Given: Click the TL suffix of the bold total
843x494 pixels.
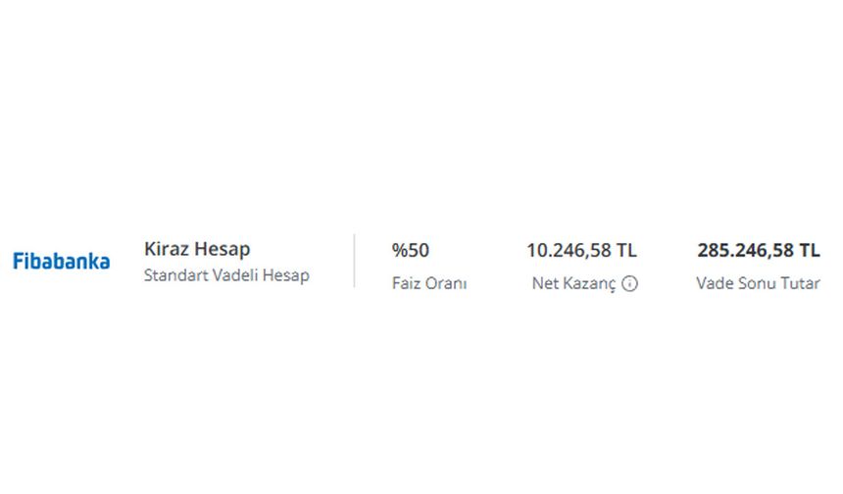Looking at the screenshot, I should (809, 251).
